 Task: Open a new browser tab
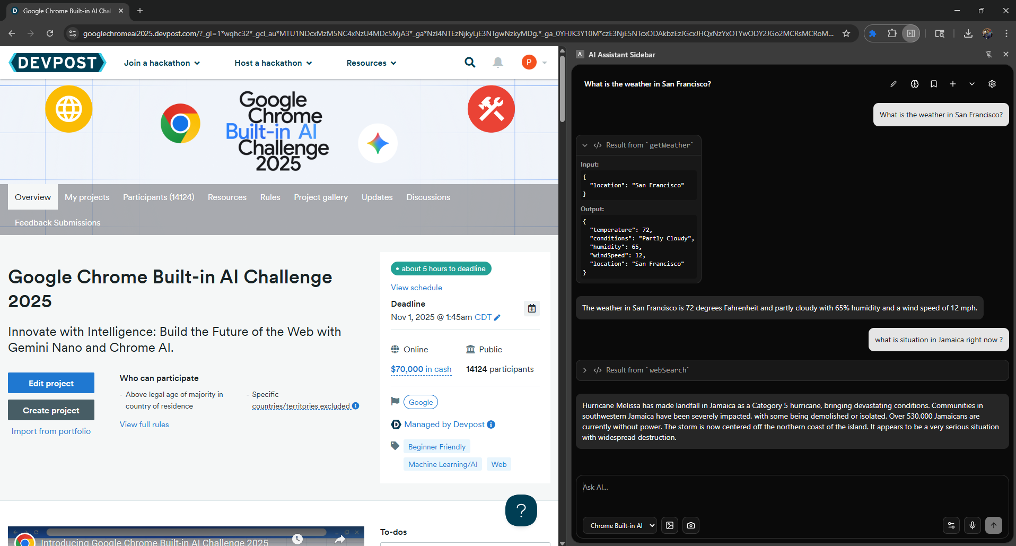(140, 11)
